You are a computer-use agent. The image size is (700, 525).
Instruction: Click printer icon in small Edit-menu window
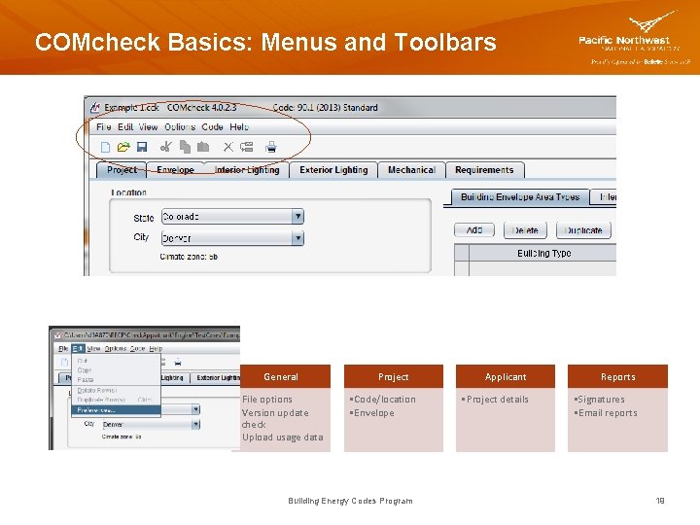point(178,363)
